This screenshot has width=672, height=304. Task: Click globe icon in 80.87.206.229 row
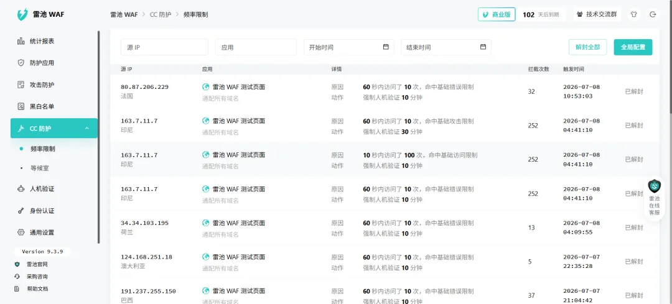[206, 86]
